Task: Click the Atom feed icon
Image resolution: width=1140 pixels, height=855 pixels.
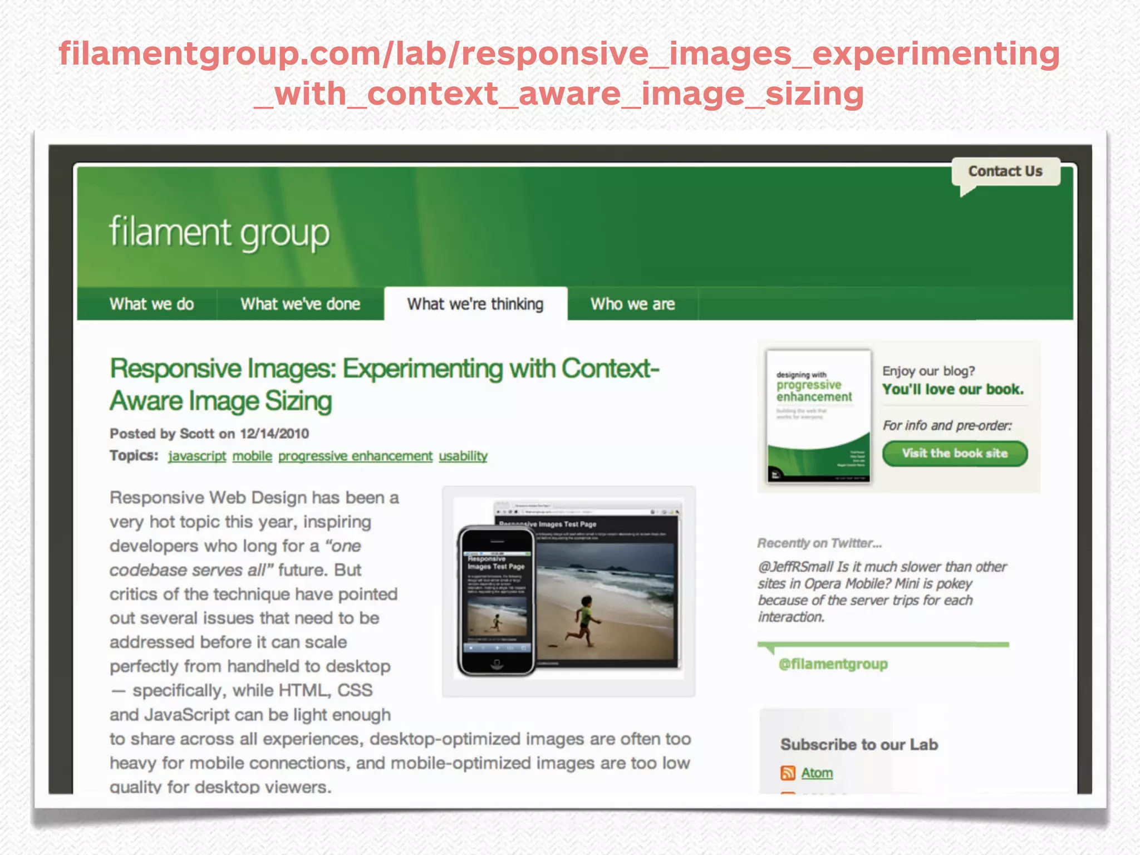Action: 788,773
